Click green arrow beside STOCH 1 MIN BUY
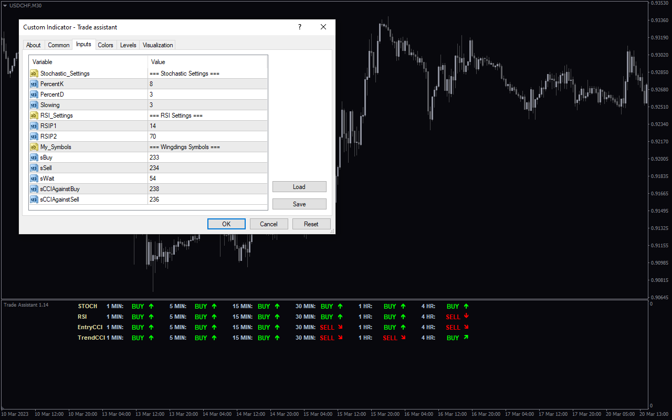This screenshot has height=420, width=672. point(151,306)
